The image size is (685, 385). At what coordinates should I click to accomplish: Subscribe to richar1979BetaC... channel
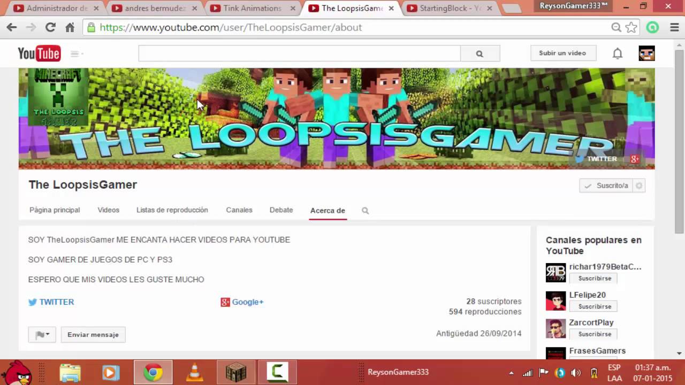coord(595,279)
